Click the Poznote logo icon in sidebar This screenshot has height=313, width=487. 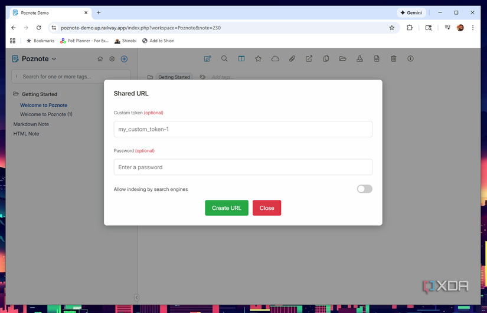coord(15,58)
